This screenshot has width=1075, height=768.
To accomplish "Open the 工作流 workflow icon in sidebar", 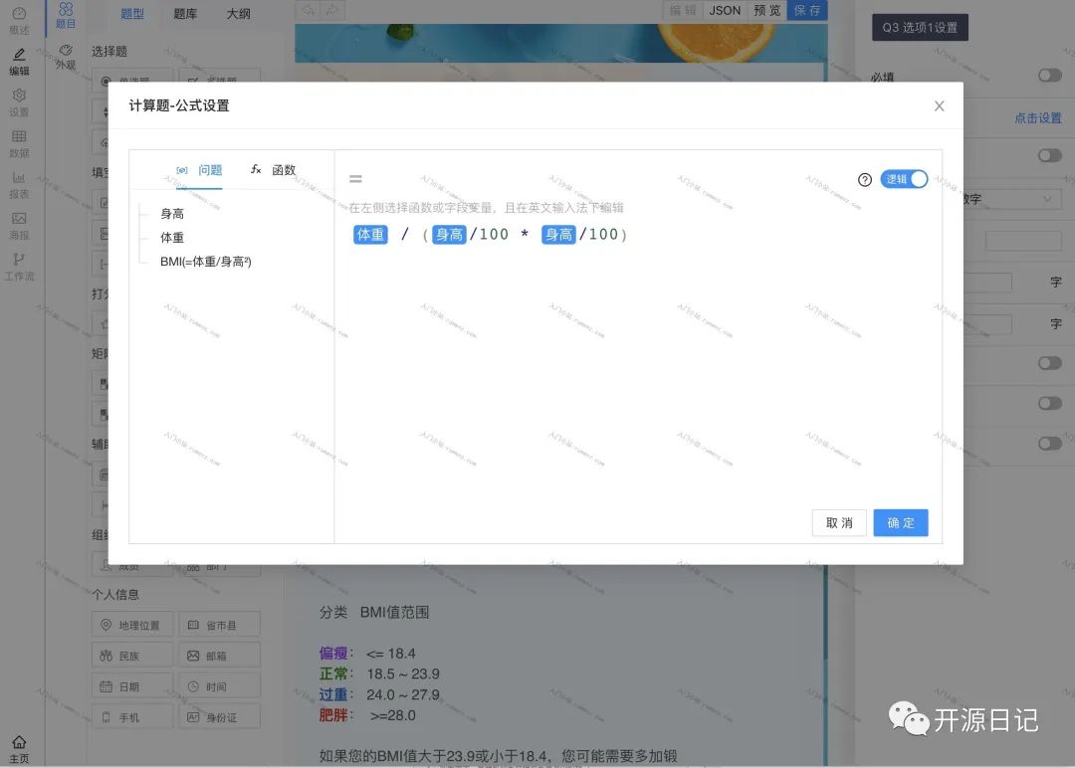I will pyautogui.click(x=19, y=259).
